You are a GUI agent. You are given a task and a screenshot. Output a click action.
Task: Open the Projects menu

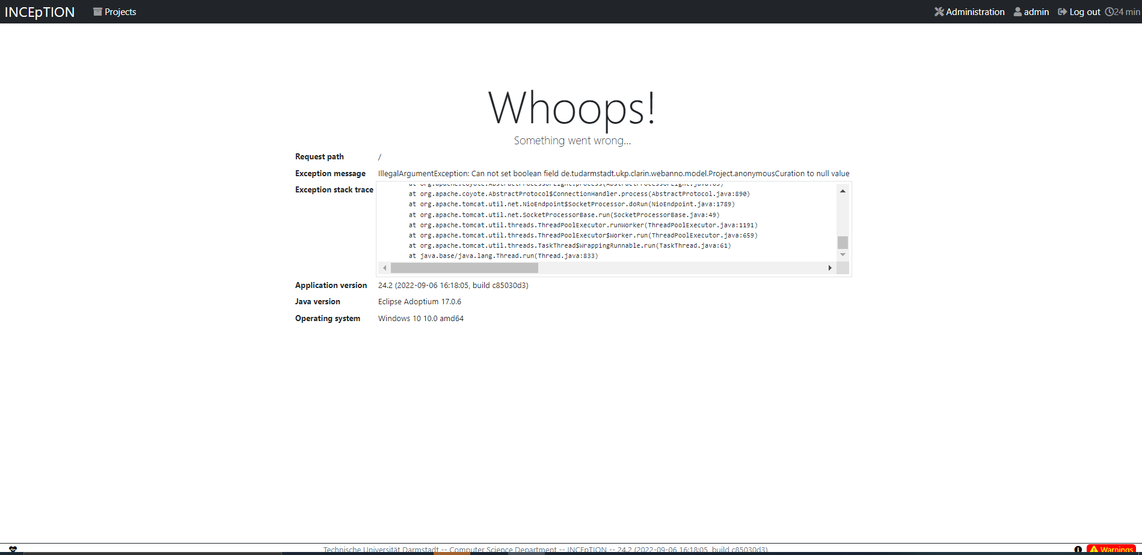[x=120, y=11]
